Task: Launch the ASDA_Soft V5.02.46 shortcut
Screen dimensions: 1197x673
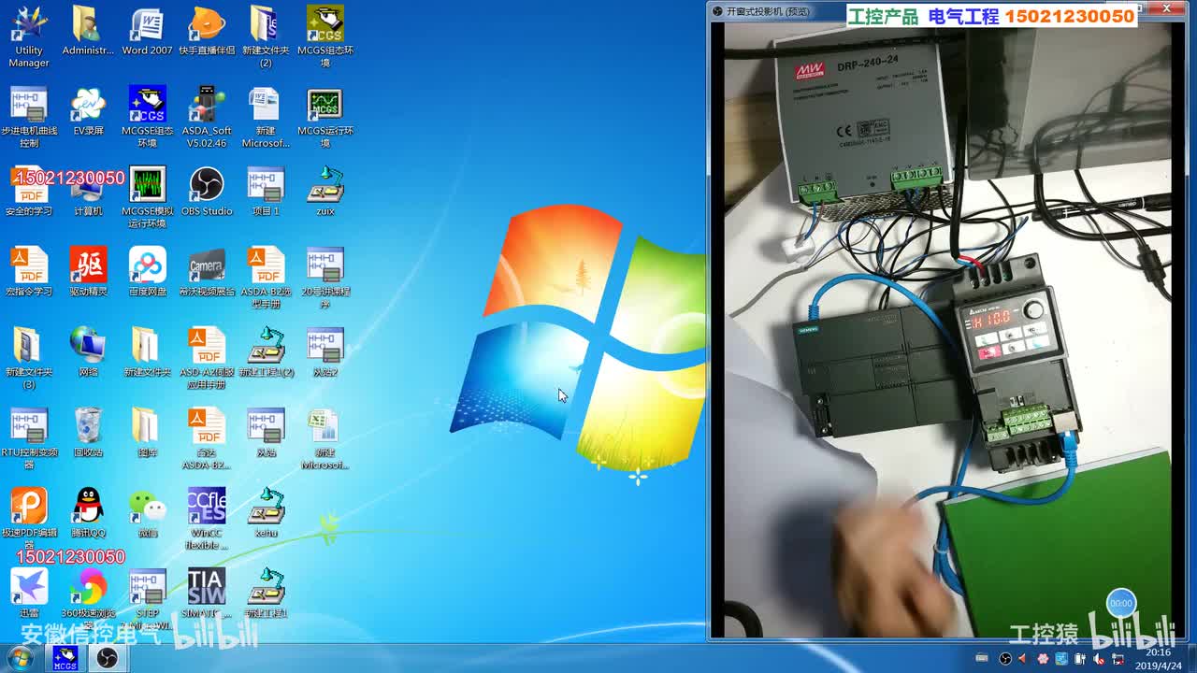Action: (207, 118)
